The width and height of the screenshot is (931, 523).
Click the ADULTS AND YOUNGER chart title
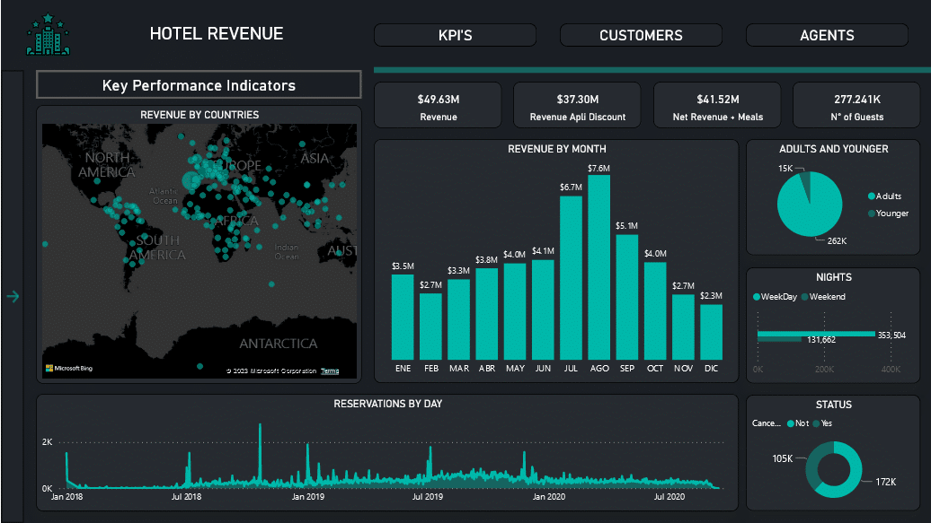click(x=834, y=150)
